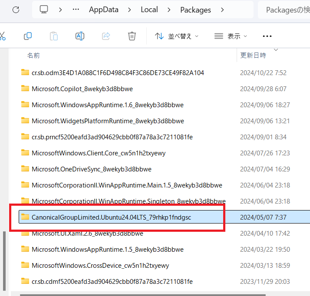Select the Microsoft.WindowsAppRuntime.1.6_8wekyb3d8bbwe folder

point(108,105)
